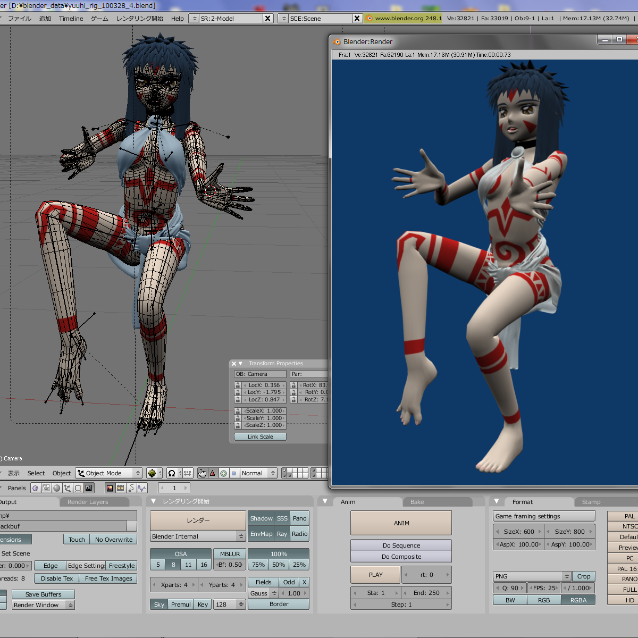Click the ANIM button
This screenshot has width=638, height=638.
(x=401, y=523)
